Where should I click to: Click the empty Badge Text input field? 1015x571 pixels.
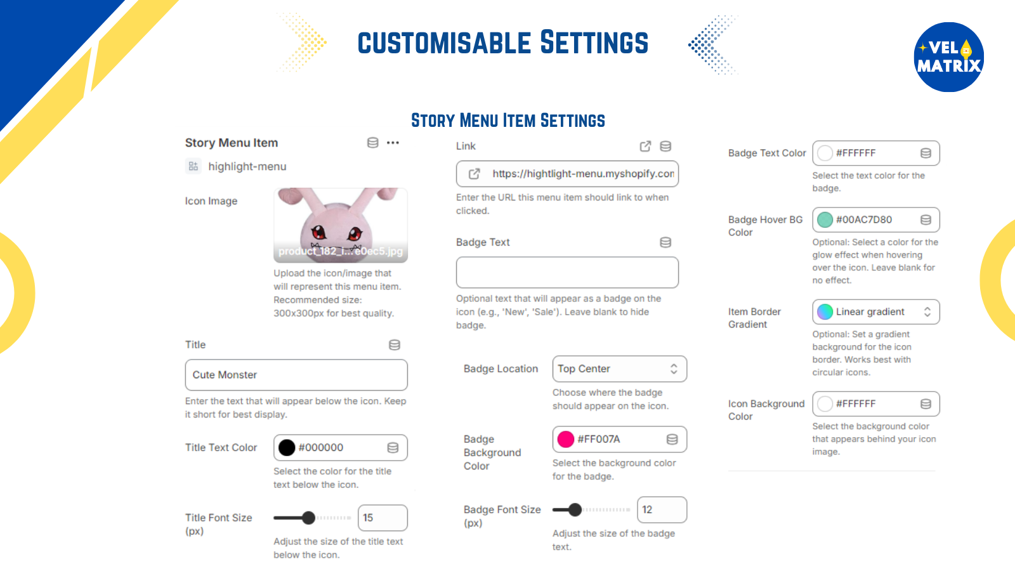click(x=567, y=273)
